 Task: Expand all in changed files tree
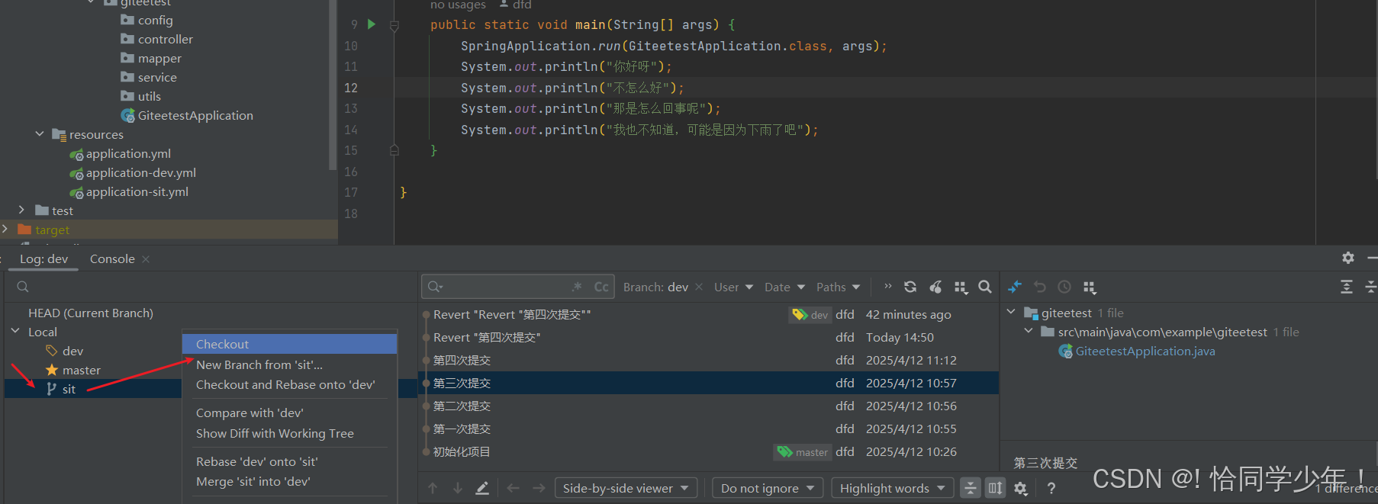[1347, 287]
